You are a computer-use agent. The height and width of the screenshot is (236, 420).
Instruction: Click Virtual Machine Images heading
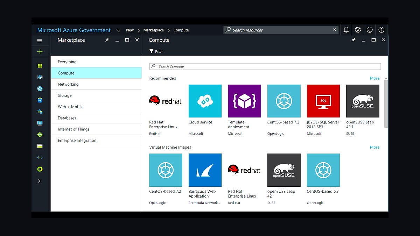click(170, 147)
